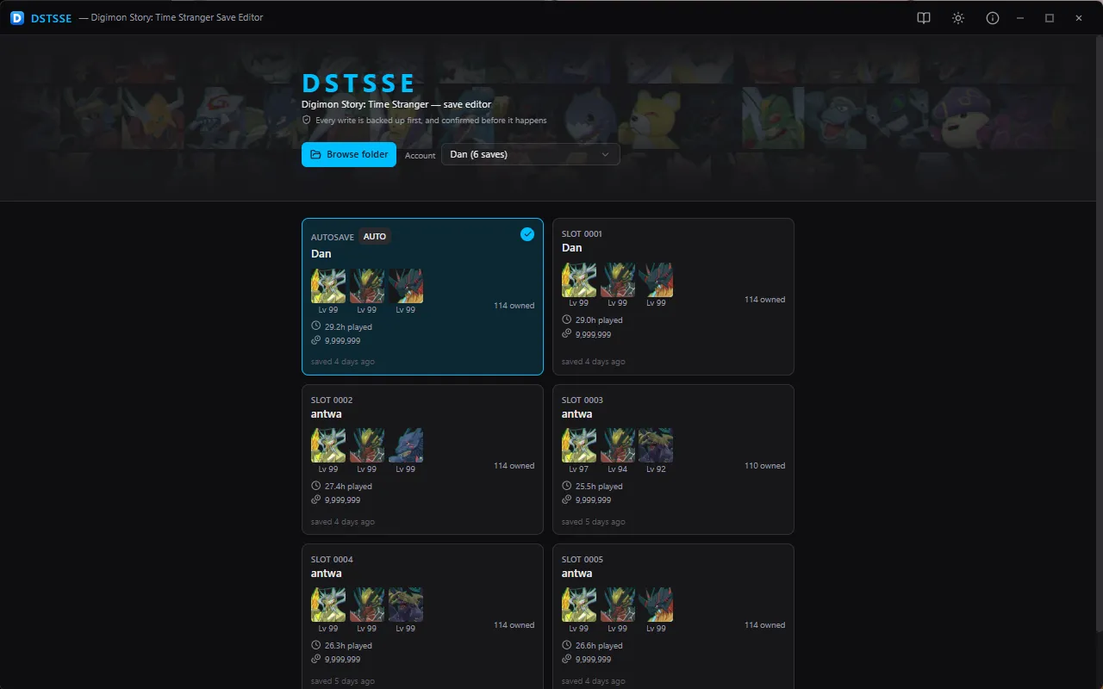
Task: Select the Lv 94 Digimon portrait
Action: (618, 445)
